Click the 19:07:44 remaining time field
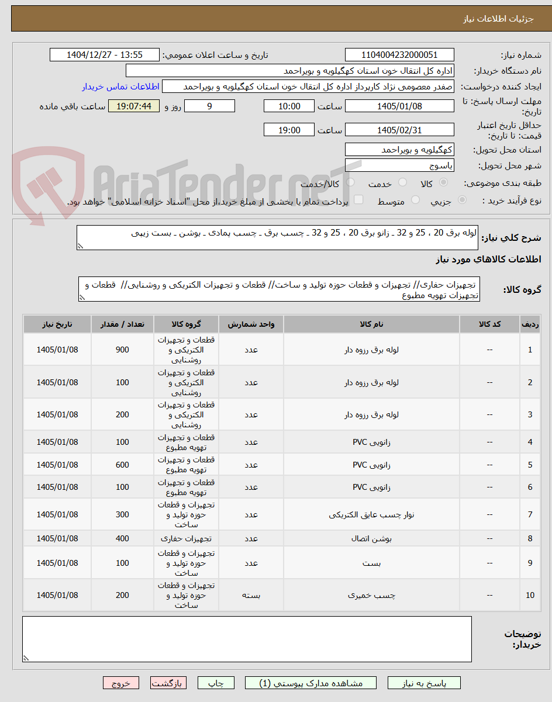Viewport: 552px width, 702px height. (134, 106)
